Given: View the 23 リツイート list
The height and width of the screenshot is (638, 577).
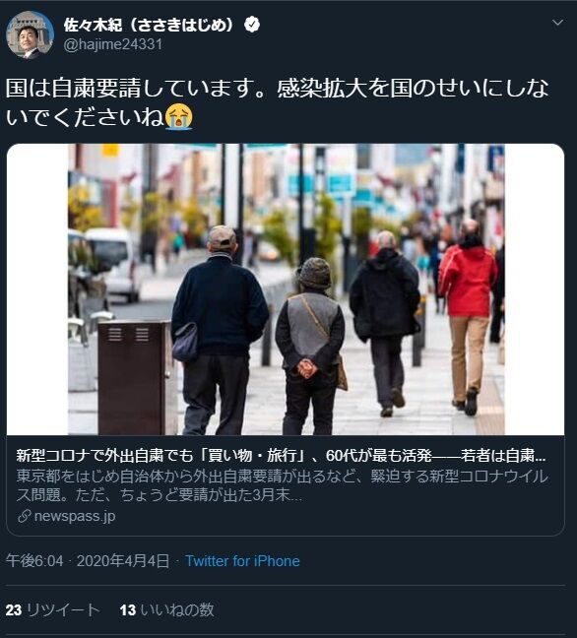Looking at the screenshot, I should point(52,609).
